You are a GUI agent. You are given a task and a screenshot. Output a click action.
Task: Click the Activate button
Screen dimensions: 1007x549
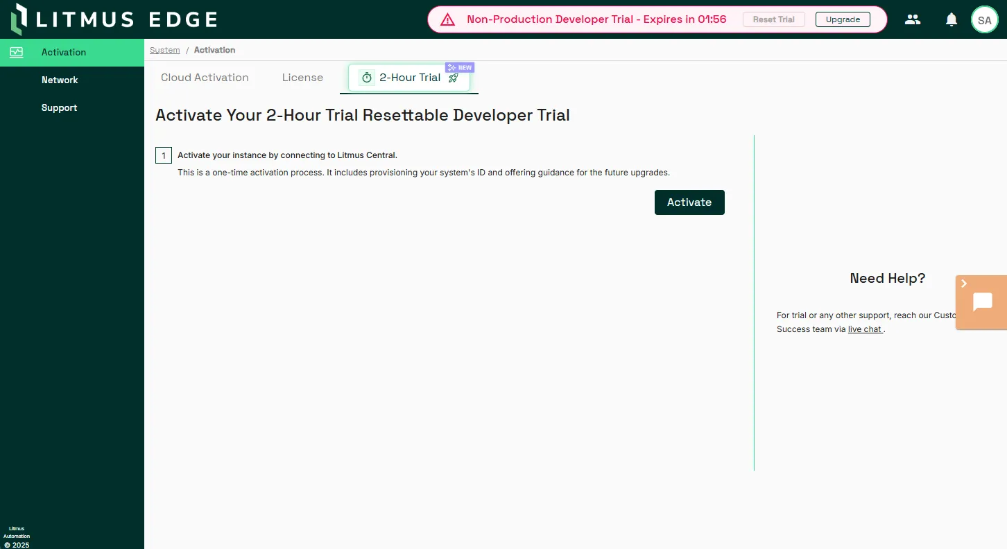coord(689,202)
